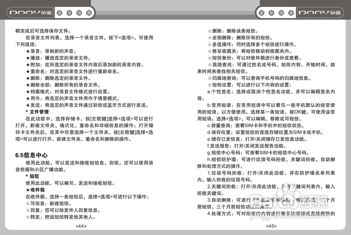The image size is (351, 235).
Task: Click the ★用作 option line
Action: coord(73,98)
